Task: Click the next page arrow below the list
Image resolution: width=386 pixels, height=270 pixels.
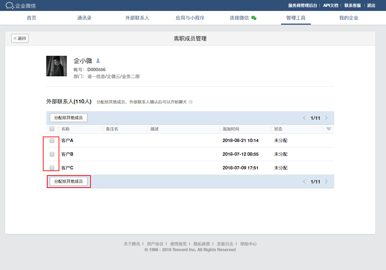Action: 326,182
